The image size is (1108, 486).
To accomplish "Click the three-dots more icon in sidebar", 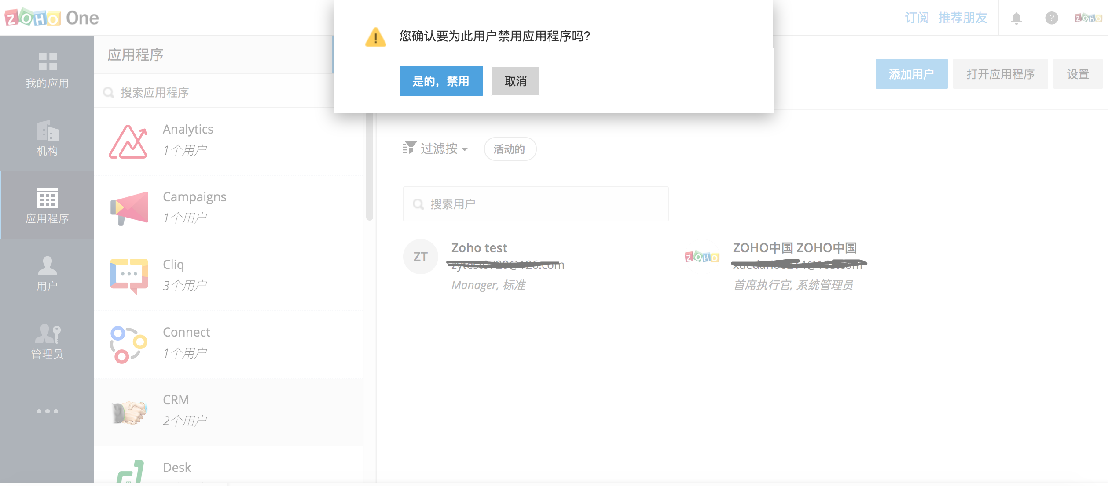I will [47, 411].
